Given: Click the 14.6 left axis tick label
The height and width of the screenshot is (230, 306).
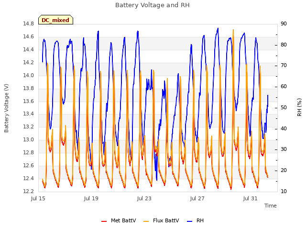Looking at the screenshot, I should [x=29, y=37].
